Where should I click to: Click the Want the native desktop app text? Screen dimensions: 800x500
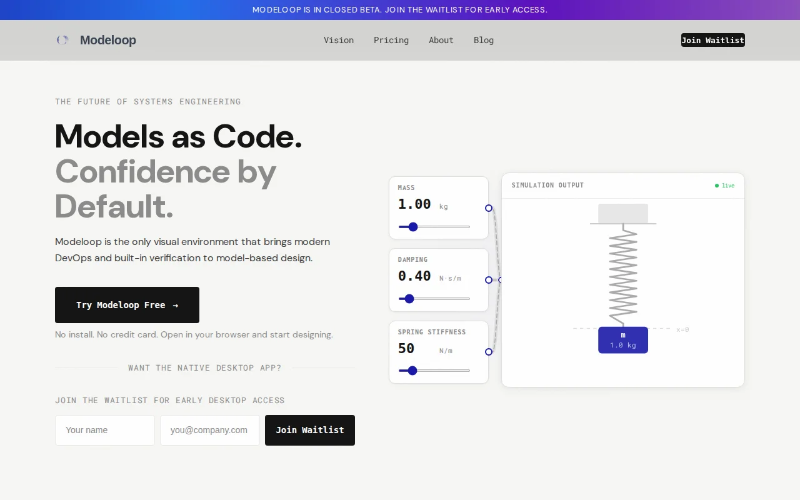coord(205,367)
